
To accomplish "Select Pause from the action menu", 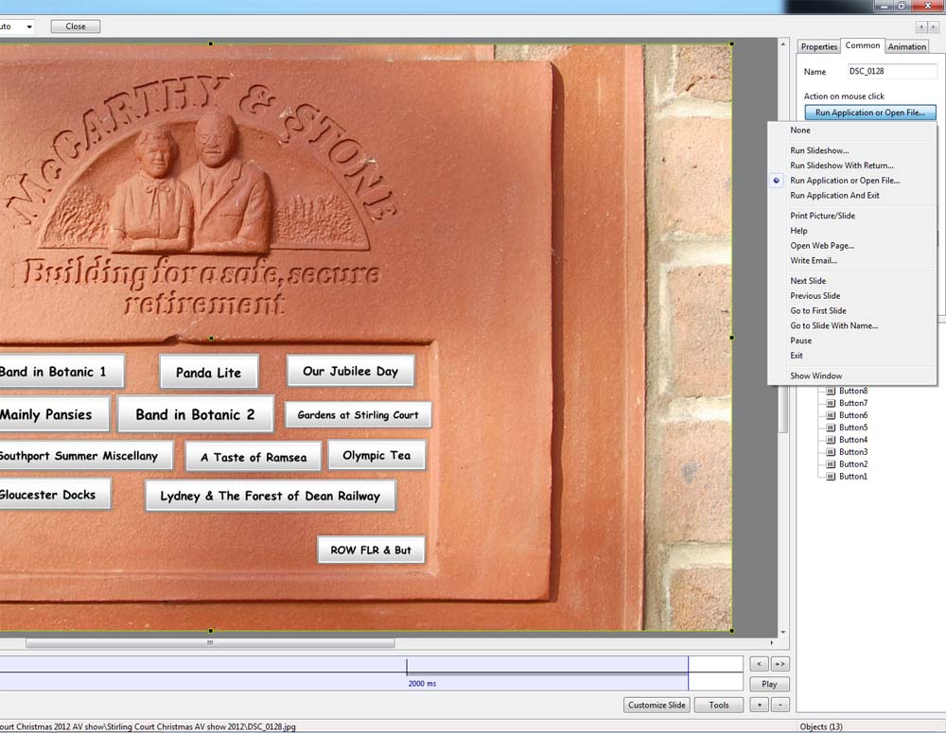I will click(x=800, y=340).
